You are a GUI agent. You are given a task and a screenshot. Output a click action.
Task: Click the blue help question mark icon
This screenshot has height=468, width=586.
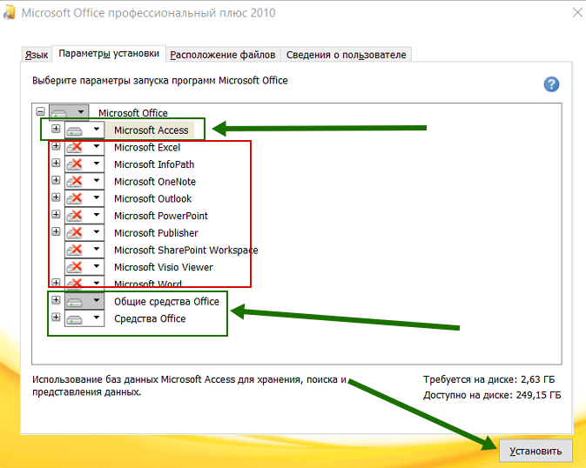click(551, 84)
